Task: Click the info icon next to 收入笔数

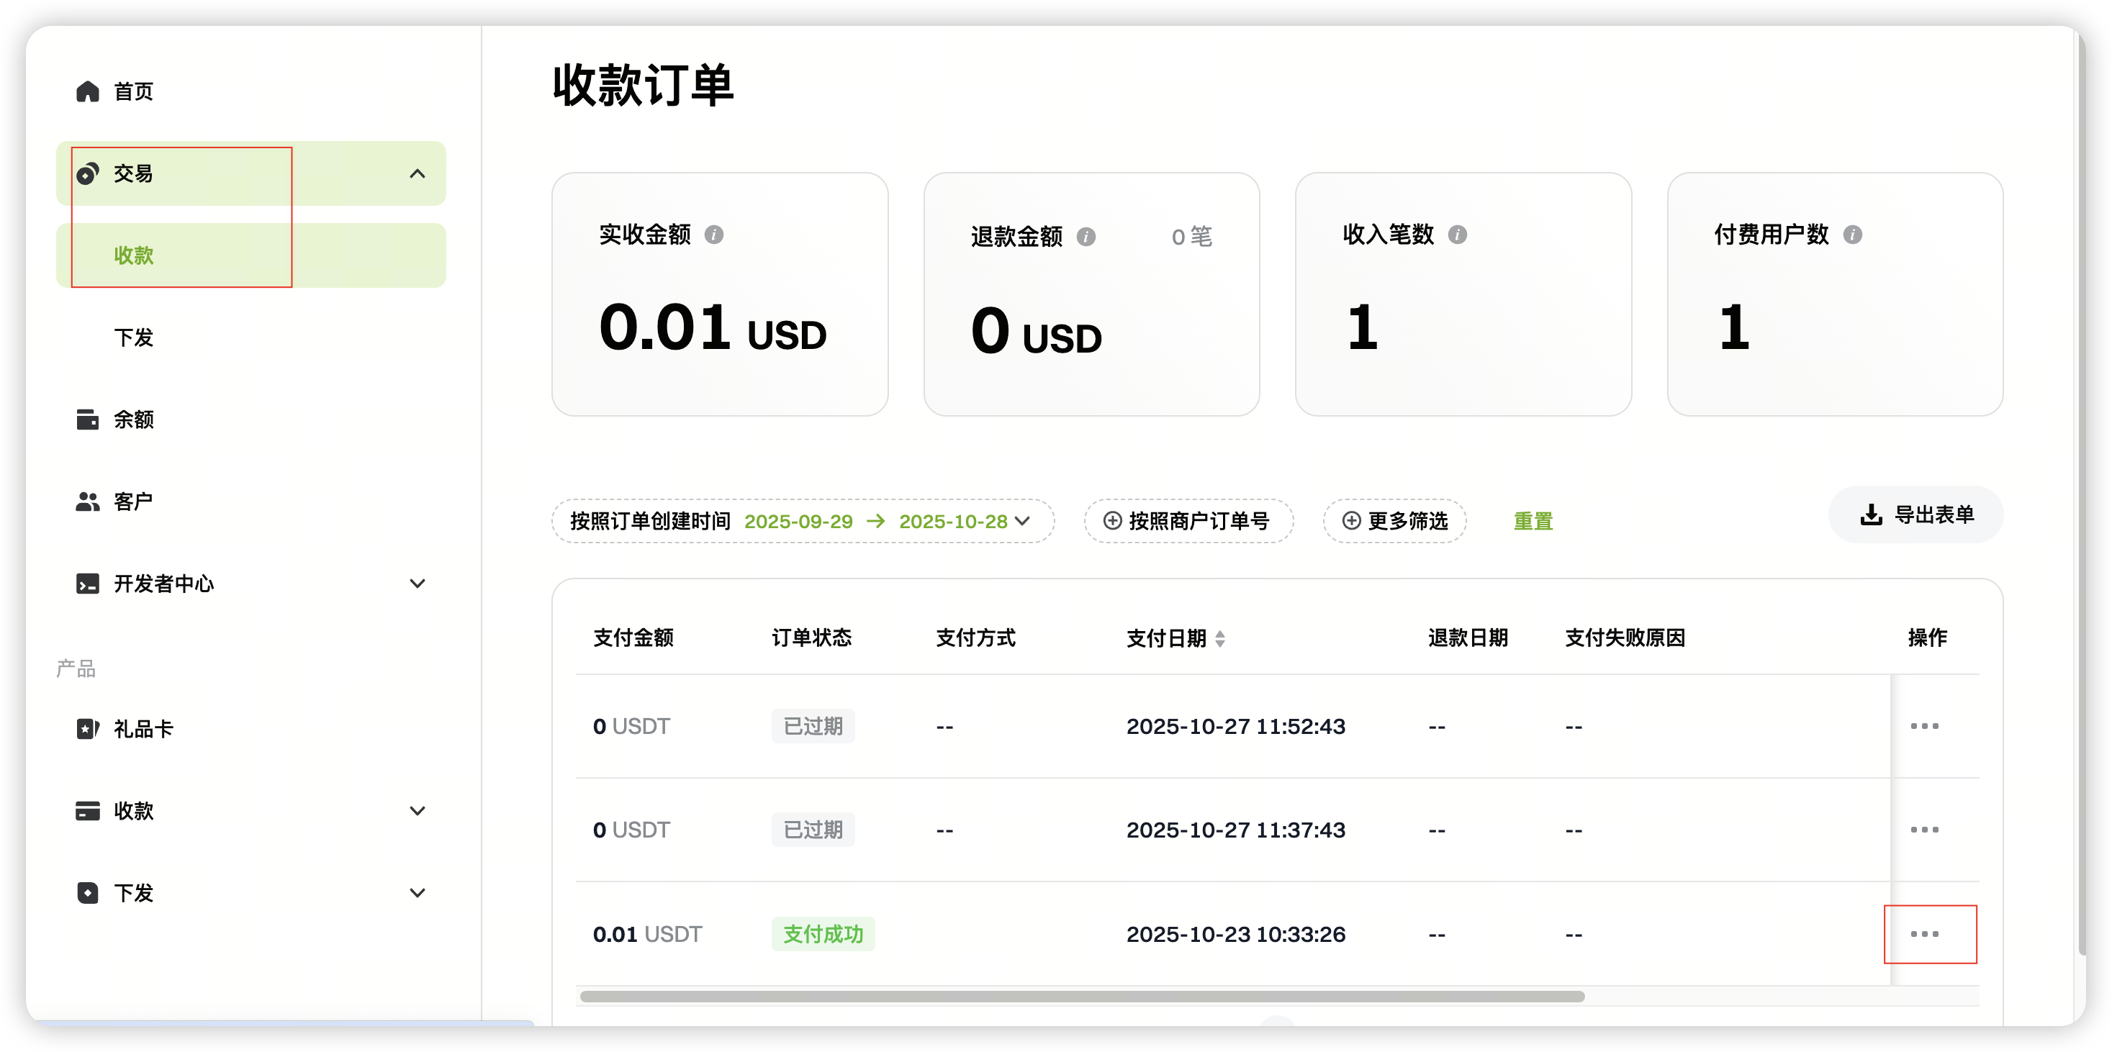Action: point(1457,235)
